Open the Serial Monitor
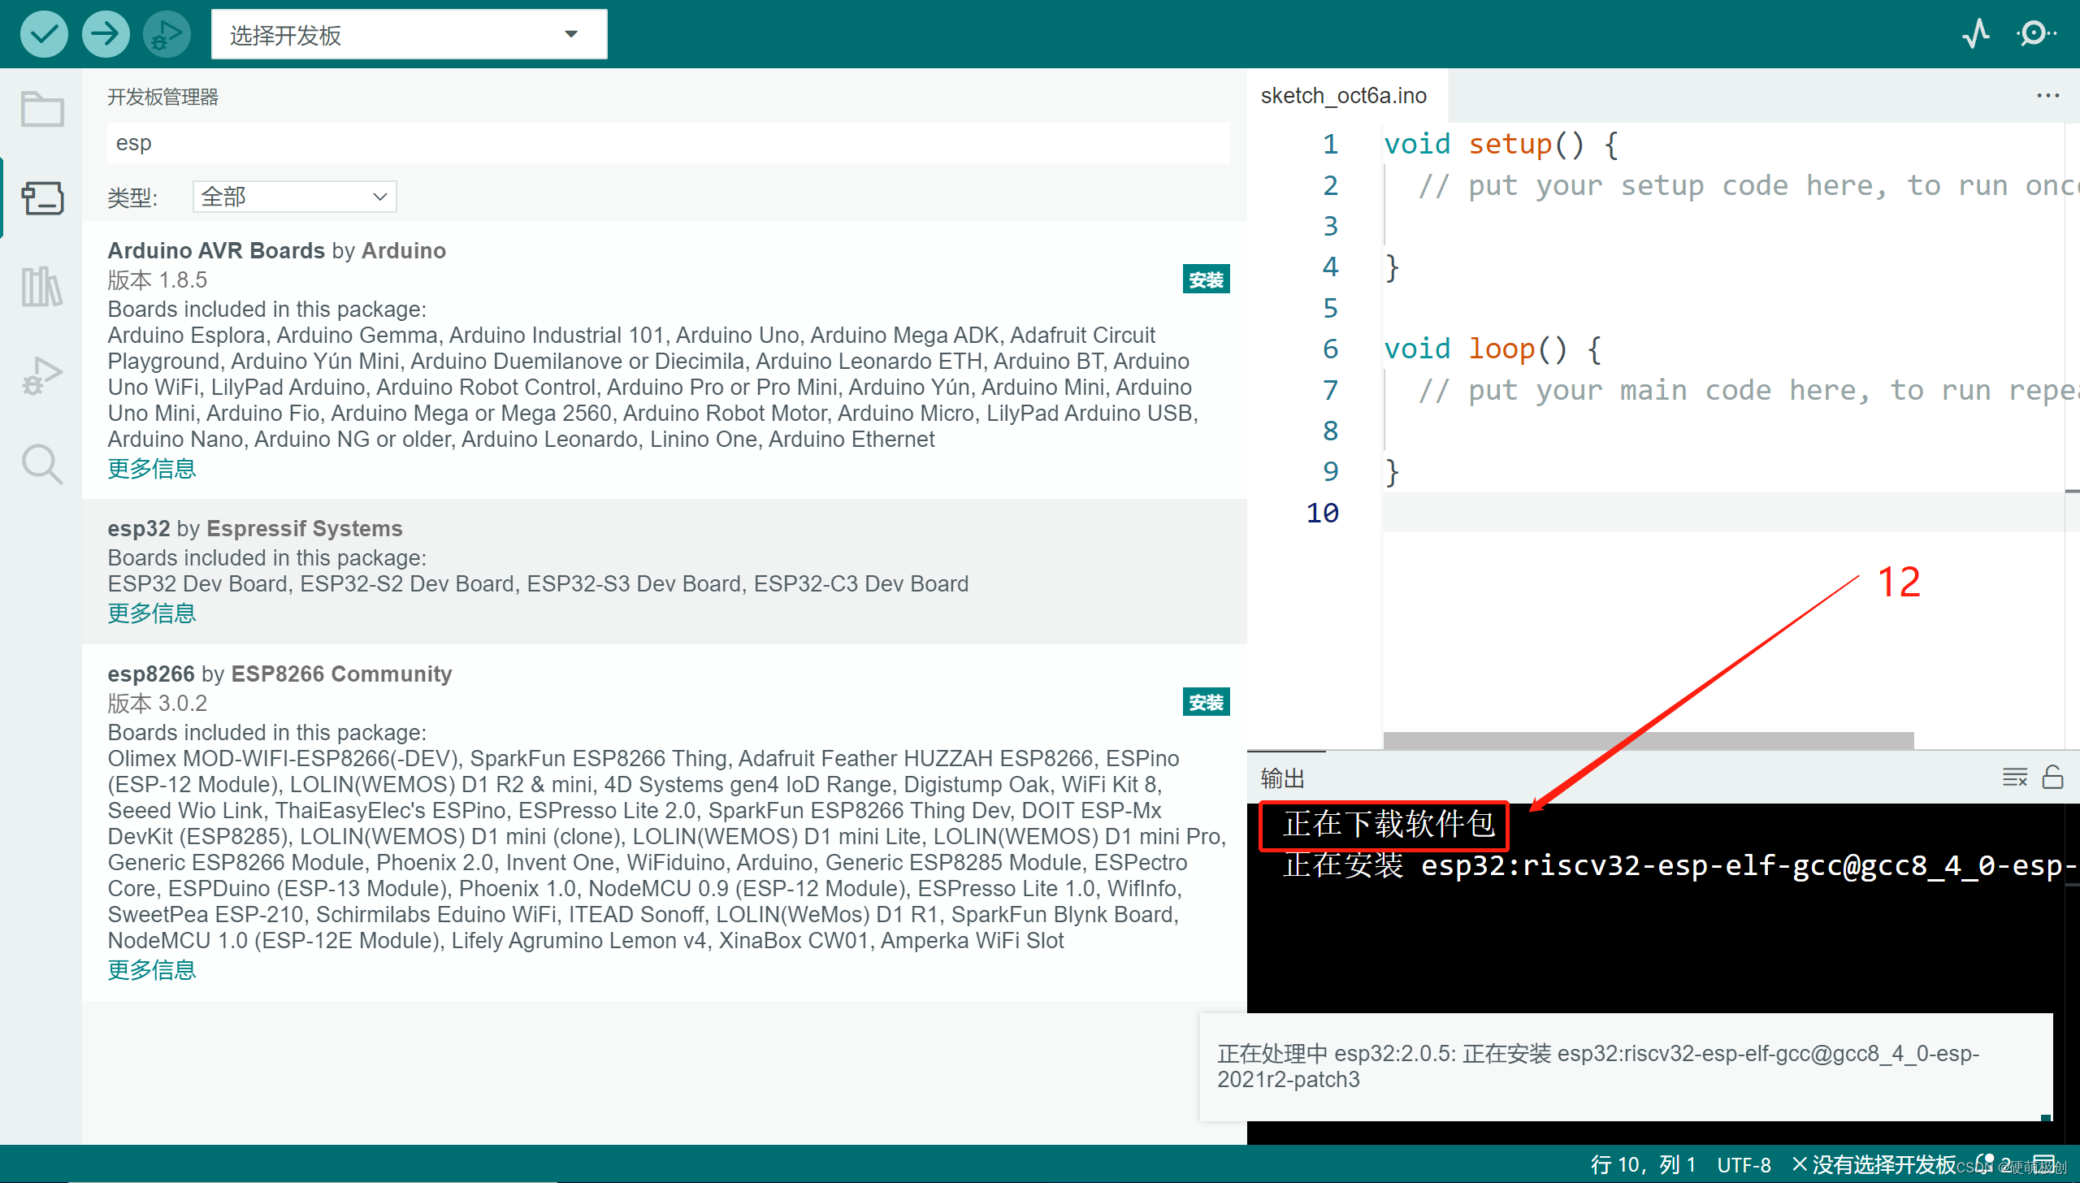Image resolution: width=2080 pixels, height=1183 pixels. click(2035, 34)
